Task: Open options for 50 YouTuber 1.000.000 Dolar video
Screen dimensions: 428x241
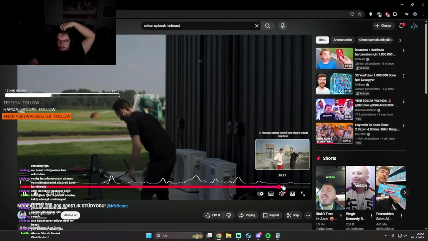Action: pos(404,76)
